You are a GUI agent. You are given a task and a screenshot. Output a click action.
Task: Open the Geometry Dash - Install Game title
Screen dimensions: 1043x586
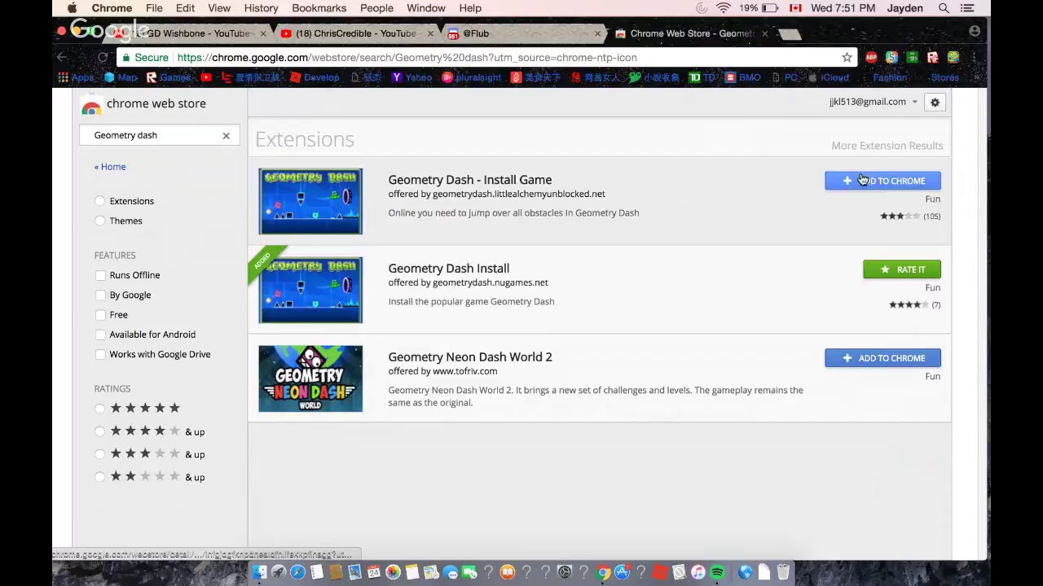coord(470,180)
